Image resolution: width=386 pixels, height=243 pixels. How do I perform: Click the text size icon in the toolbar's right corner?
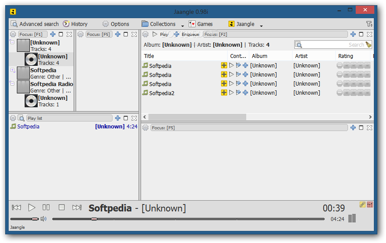pos(369,24)
